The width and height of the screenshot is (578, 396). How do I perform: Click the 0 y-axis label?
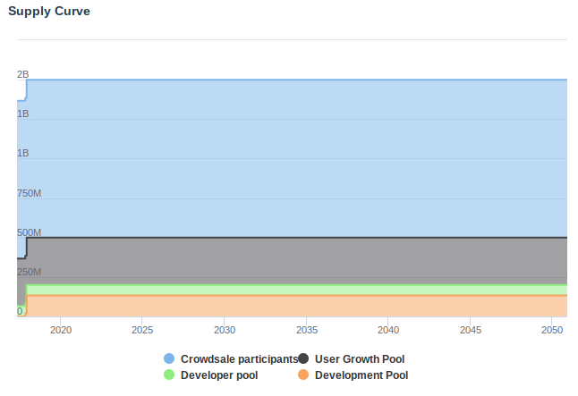click(20, 311)
